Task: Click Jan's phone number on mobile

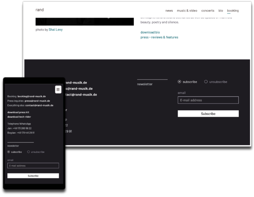Action: pyautogui.click(x=22, y=128)
